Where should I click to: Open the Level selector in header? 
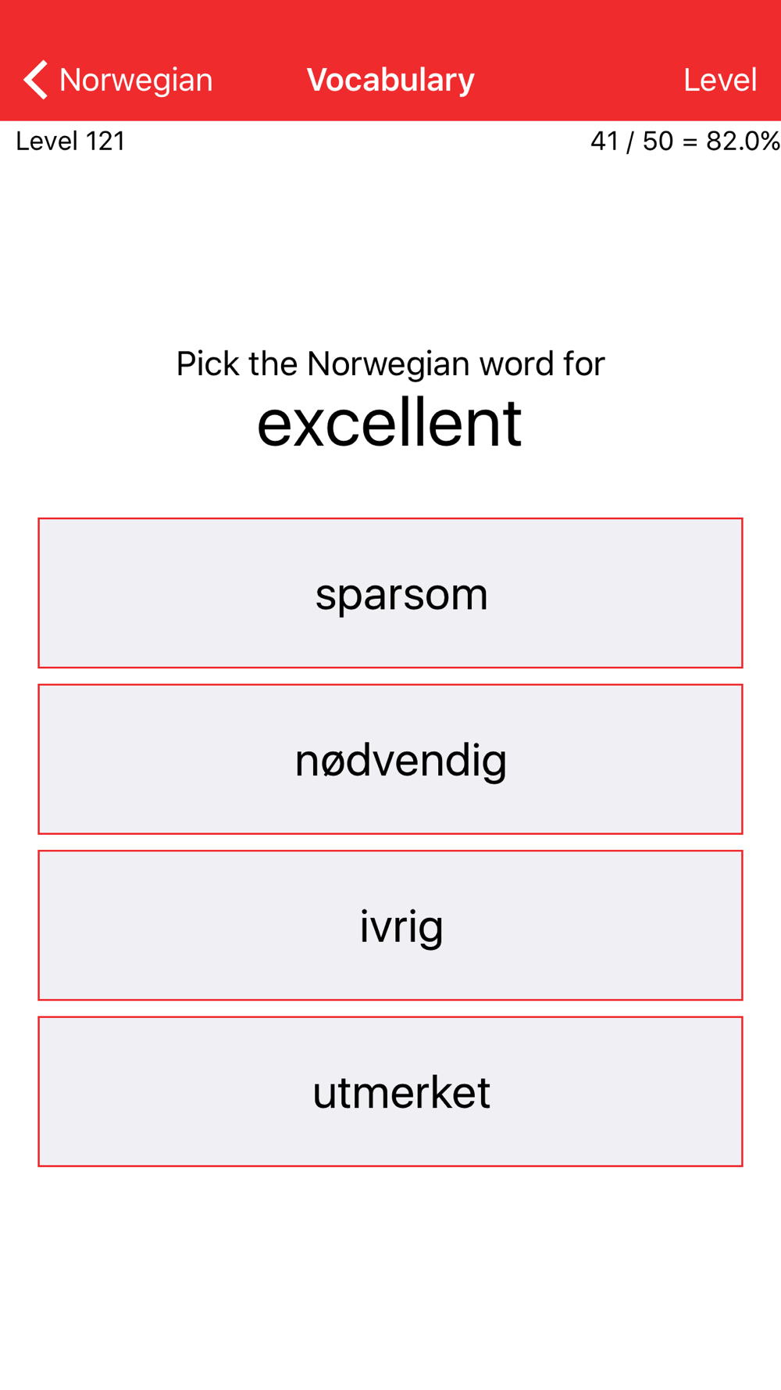(719, 80)
